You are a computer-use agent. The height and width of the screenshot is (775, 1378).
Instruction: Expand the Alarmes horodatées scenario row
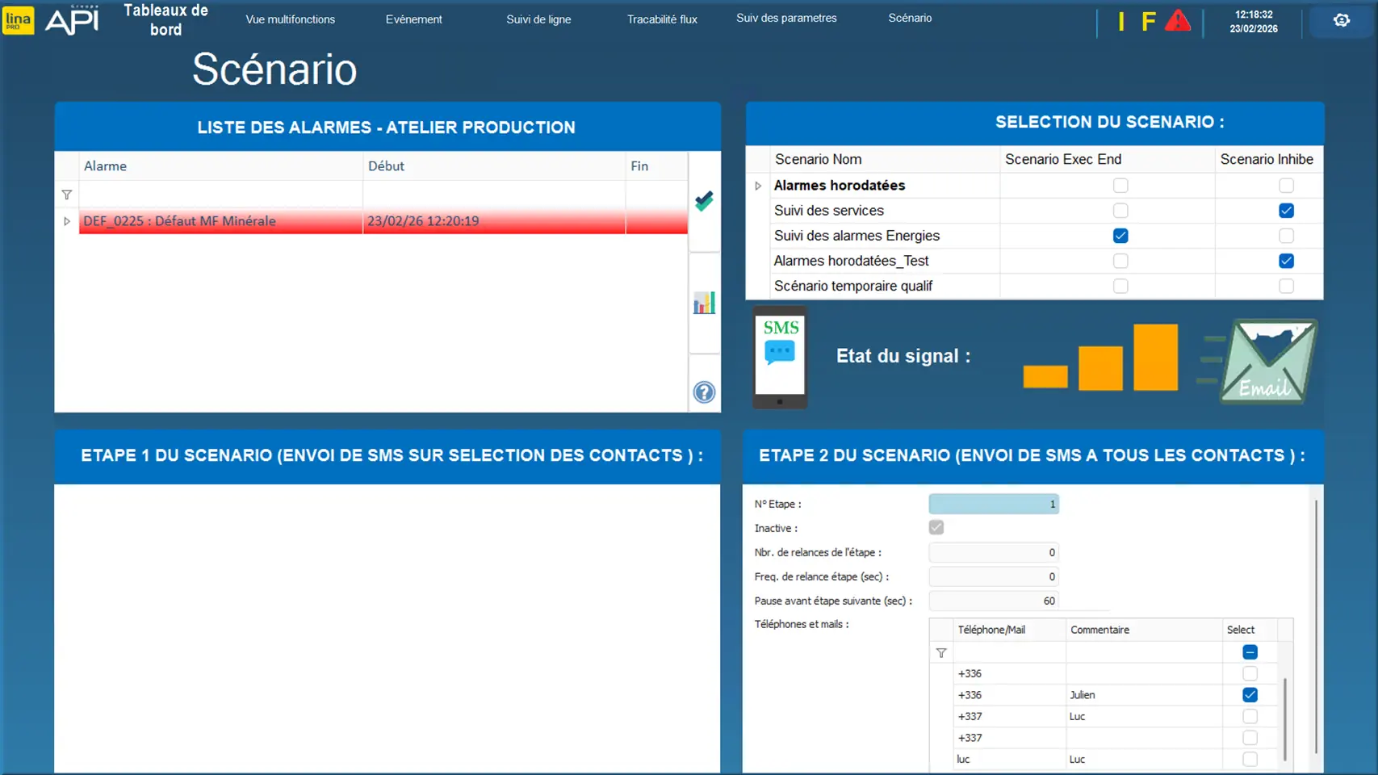pyautogui.click(x=758, y=186)
